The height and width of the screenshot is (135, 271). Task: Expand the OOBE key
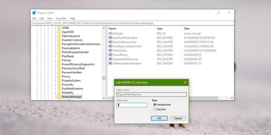click(55, 28)
